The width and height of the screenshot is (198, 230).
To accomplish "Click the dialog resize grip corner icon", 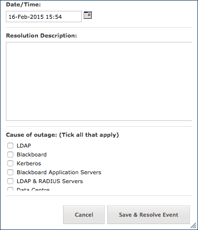I will pyautogui.click(x=194, y=226).
